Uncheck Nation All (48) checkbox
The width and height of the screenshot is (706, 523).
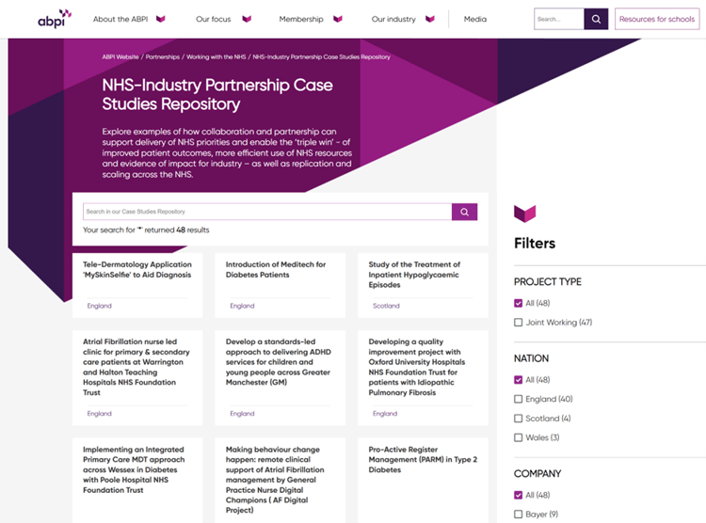[x=519, y=380]
